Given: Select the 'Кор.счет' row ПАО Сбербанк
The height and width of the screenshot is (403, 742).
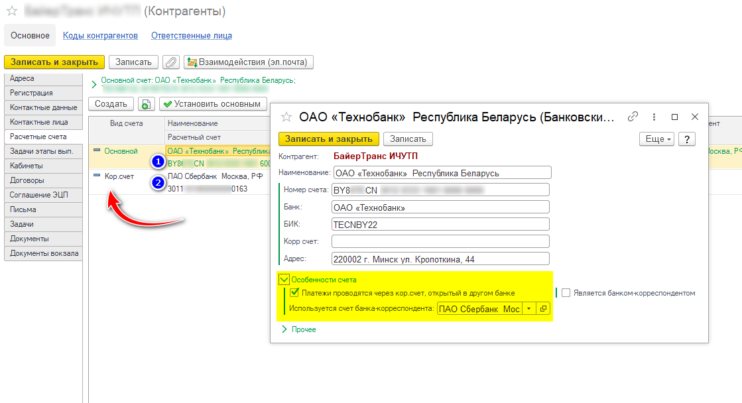Looking at the screenshot, I should pyautogui.click(x=215, y=176).
